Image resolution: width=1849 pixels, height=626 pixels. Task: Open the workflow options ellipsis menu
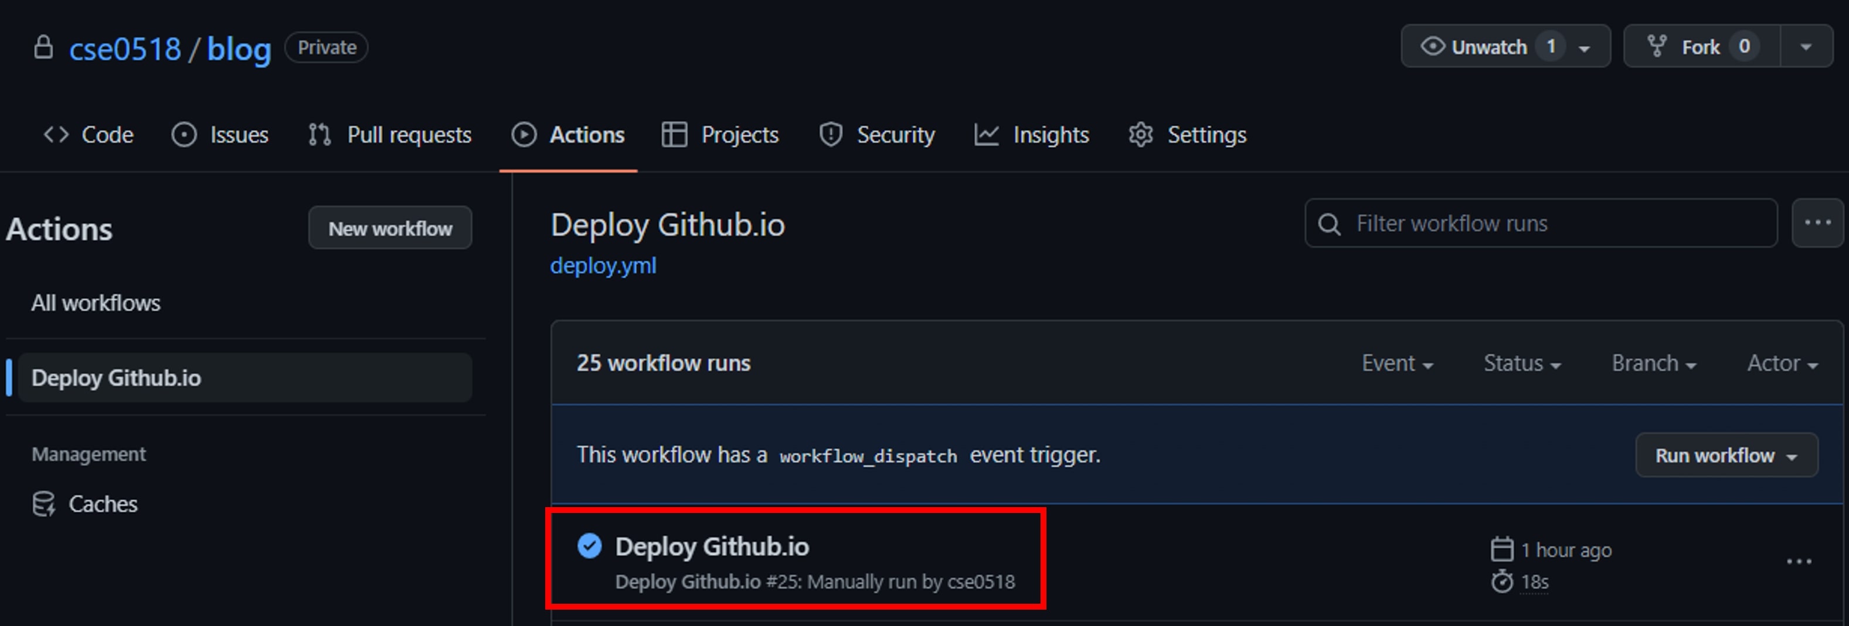pyautogui.click(x=1817, y=223)
